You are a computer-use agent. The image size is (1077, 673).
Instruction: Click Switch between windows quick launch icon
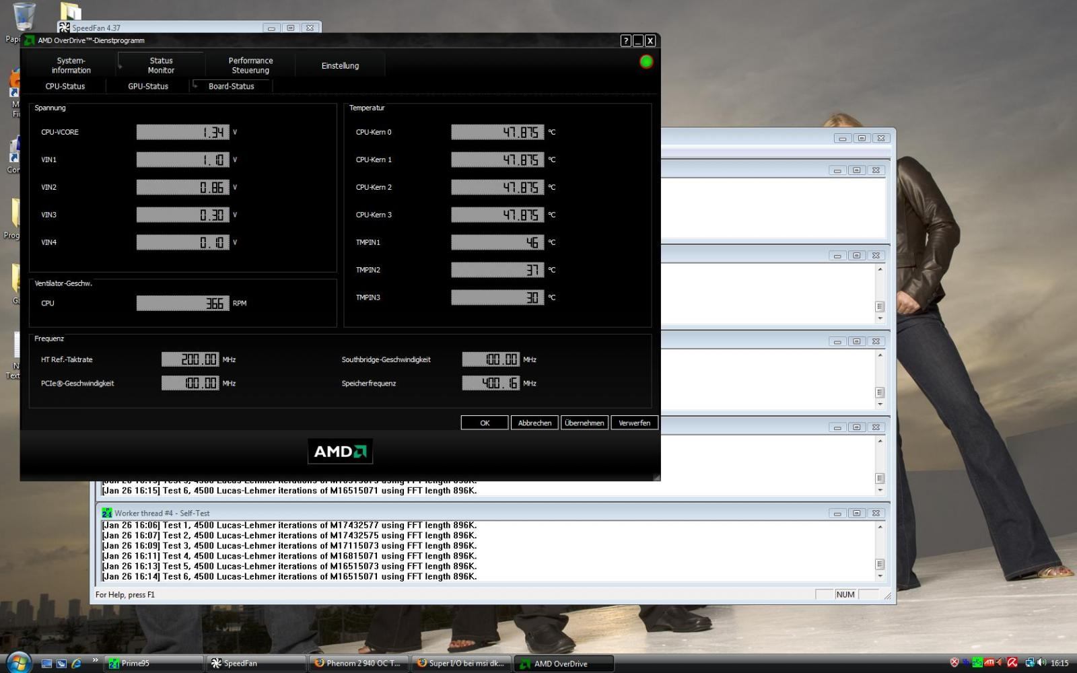pos(61,663)
